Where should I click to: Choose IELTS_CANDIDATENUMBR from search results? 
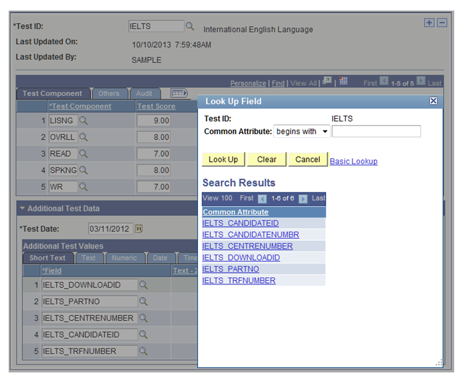click(x=251, y=235)
